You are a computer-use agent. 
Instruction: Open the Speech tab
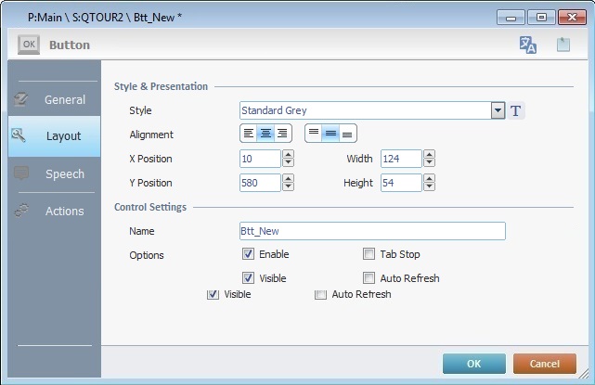click(54, 173)
